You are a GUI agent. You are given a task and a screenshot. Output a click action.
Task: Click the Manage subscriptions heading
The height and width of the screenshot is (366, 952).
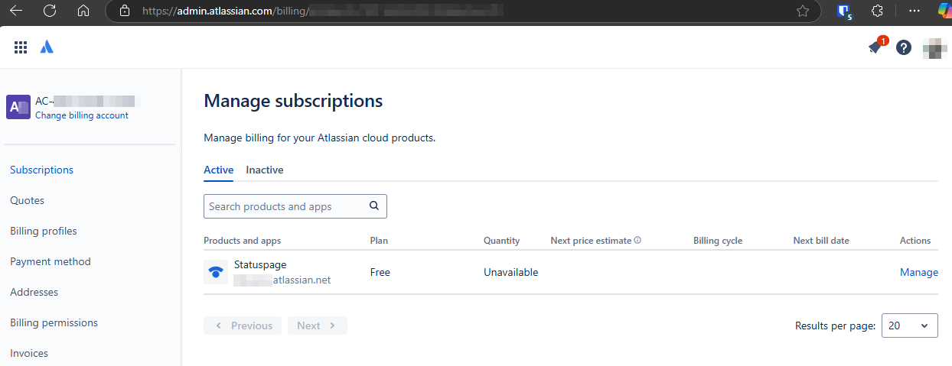(293, 101)
